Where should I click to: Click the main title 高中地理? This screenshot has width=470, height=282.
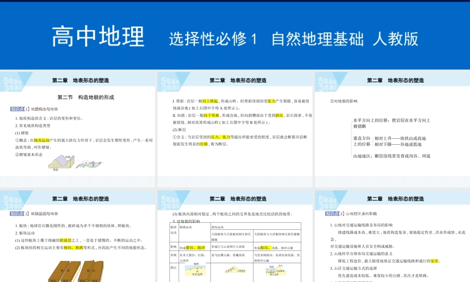pyautogui.click(x=98, y=37)
